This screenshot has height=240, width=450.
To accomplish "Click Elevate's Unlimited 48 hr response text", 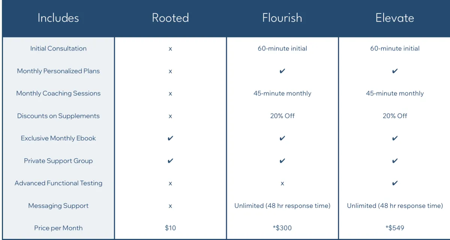I will [395, 206].
